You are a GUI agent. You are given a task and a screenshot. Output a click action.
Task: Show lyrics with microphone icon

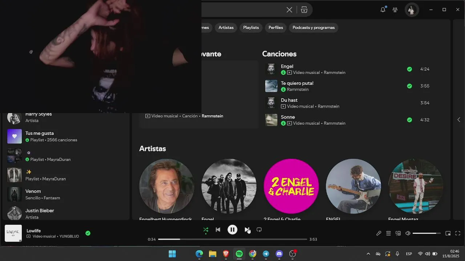pyautogui.click(x=379, y=233)
